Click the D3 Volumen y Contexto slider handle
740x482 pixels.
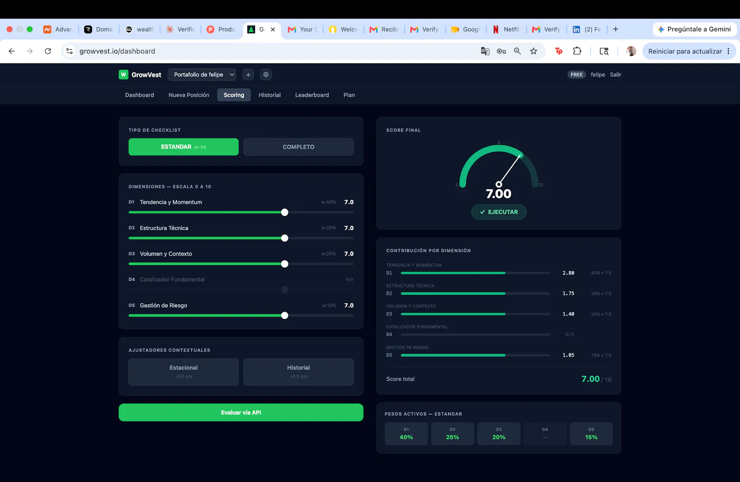pyautogui.click(x=285, y=264)
